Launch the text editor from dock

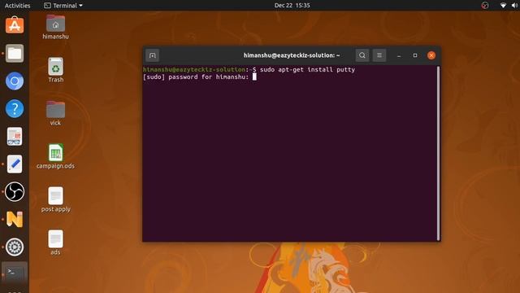coord(15,164)
